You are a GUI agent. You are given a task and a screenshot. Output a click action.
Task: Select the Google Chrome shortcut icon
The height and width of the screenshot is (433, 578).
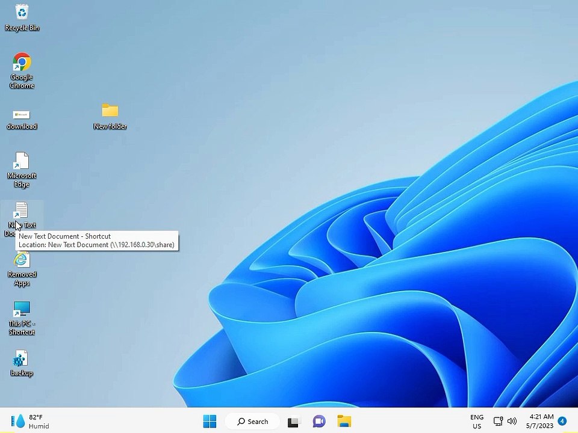pyautogui.click(x=22, y=70)
